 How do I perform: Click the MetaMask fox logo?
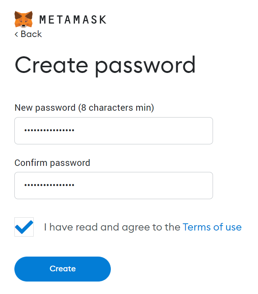pos(23,19)
